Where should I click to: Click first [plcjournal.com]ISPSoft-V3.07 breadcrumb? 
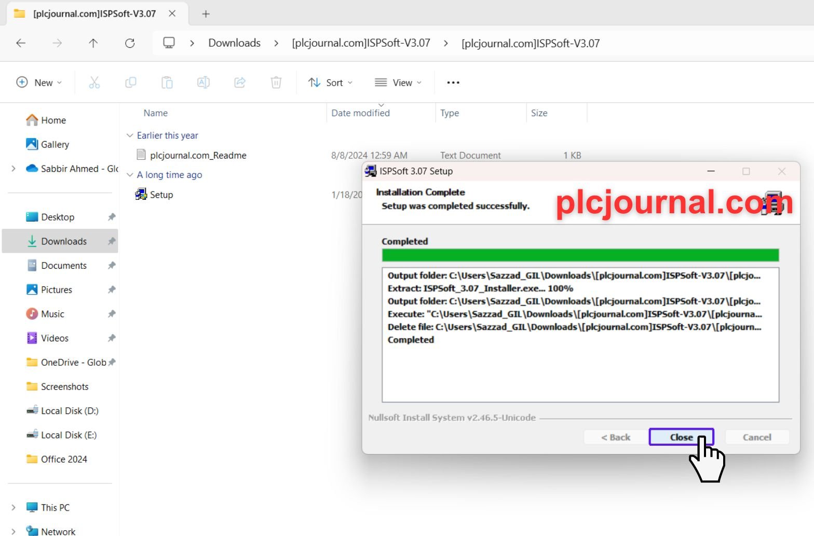361,43
